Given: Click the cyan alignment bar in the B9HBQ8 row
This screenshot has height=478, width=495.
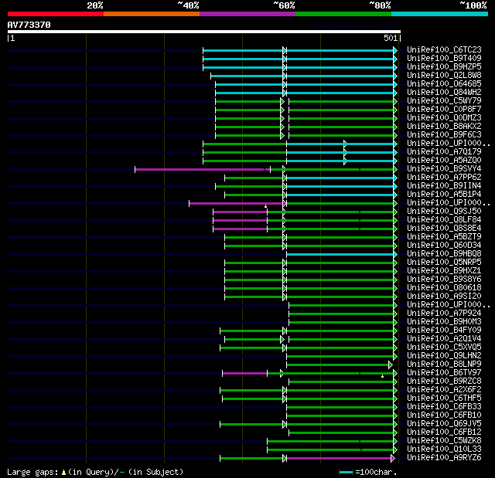Looking at the screenshot, I should (x=340, y=254).
